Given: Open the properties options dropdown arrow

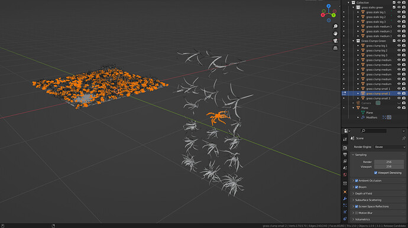Looking at the screenshot, I should point(404,131).
